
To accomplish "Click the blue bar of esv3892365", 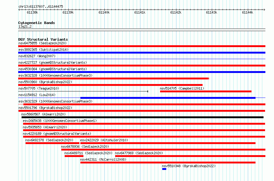I will click(x=142, y=53).
